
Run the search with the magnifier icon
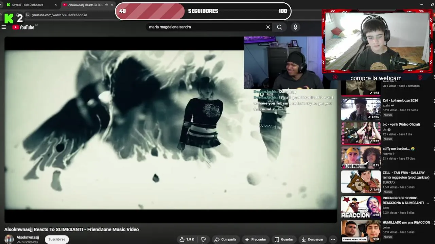point(279,27)
